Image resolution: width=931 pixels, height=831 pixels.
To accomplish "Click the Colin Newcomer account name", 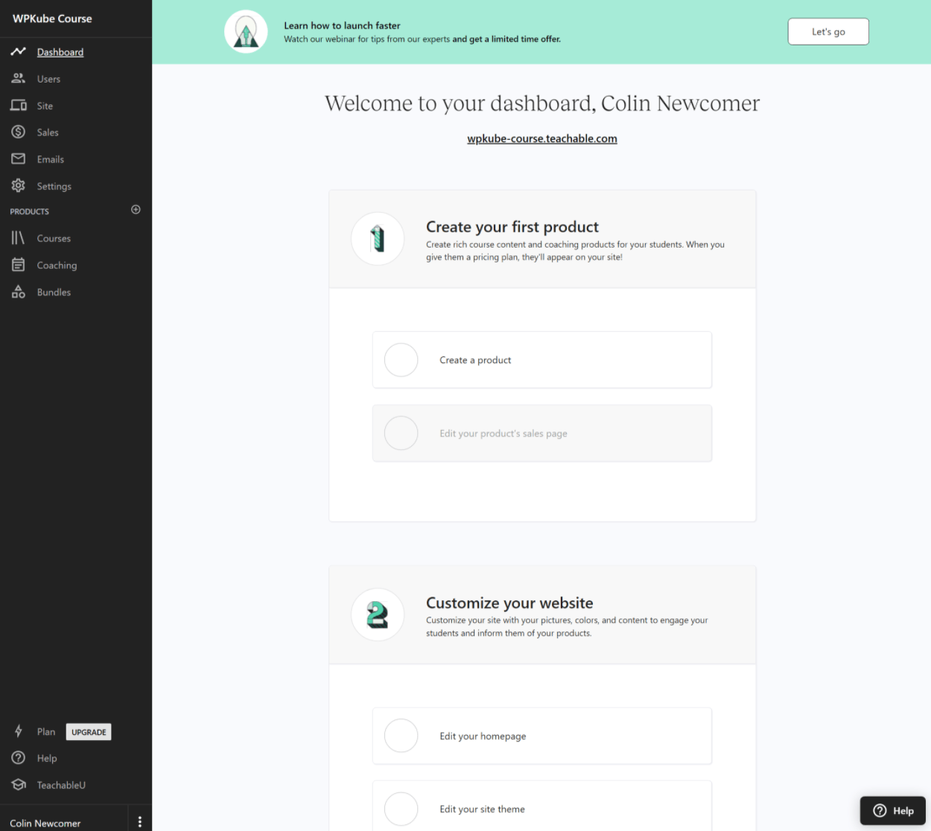I will pos(45,823).
